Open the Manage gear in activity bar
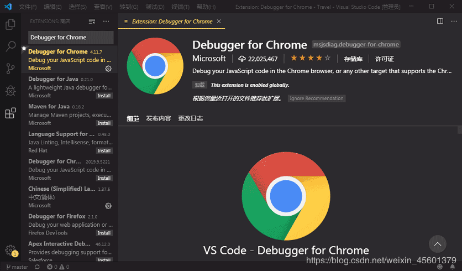462x271 pixels. (x=10, y=250)
